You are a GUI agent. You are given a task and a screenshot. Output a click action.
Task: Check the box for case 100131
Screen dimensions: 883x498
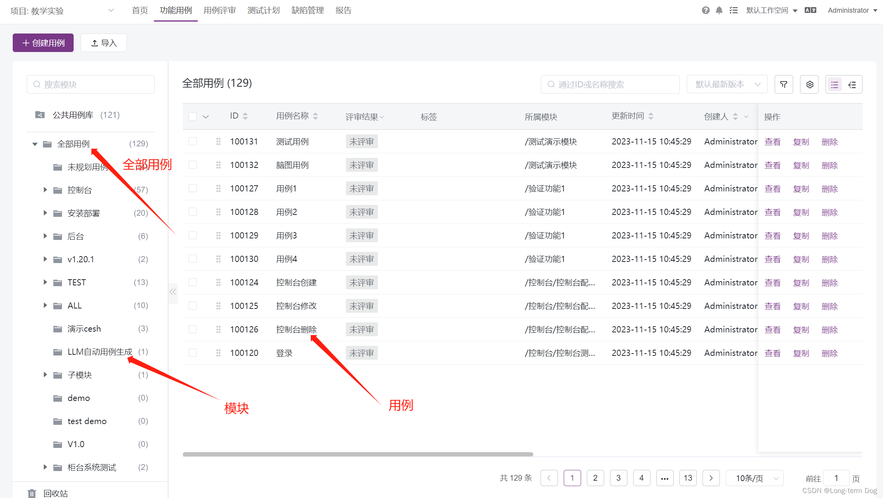[193, 141]
